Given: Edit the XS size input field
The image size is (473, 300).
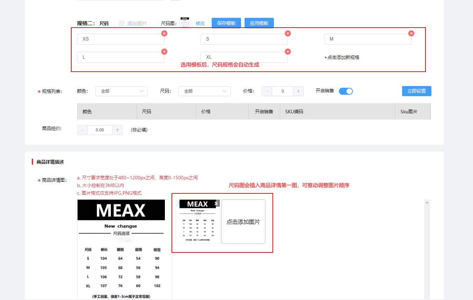Looking at the screenshot, I should [121, 39].
